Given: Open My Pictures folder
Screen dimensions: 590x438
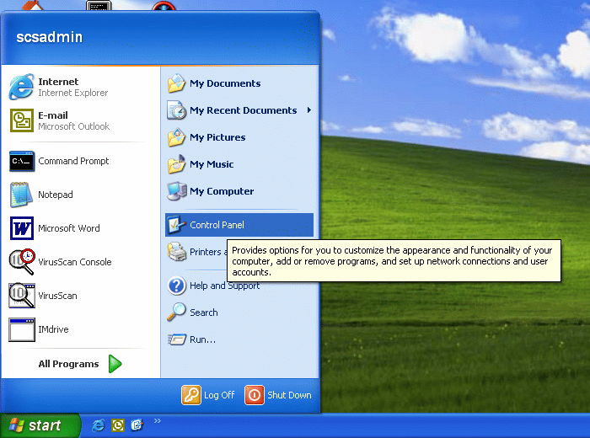Looking at the screenshot, I should [x=217, y=137].
